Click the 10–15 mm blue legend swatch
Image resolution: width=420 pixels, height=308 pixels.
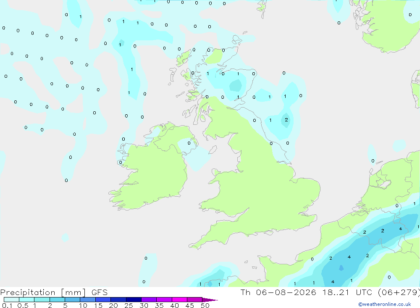click(88, 300)
